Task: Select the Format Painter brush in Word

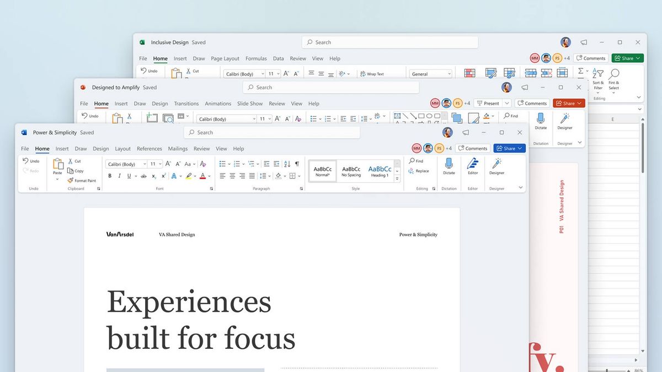Action: [x=71, y=180]
